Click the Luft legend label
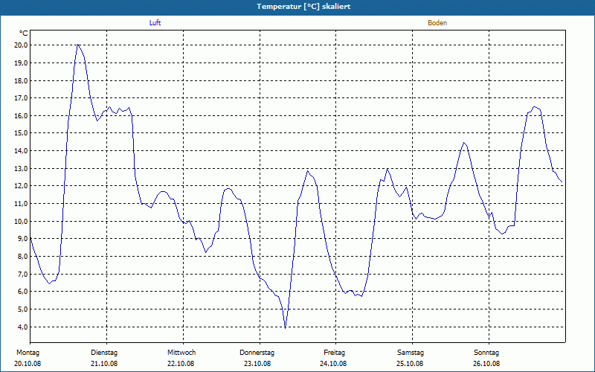 [x=155, y=23]
